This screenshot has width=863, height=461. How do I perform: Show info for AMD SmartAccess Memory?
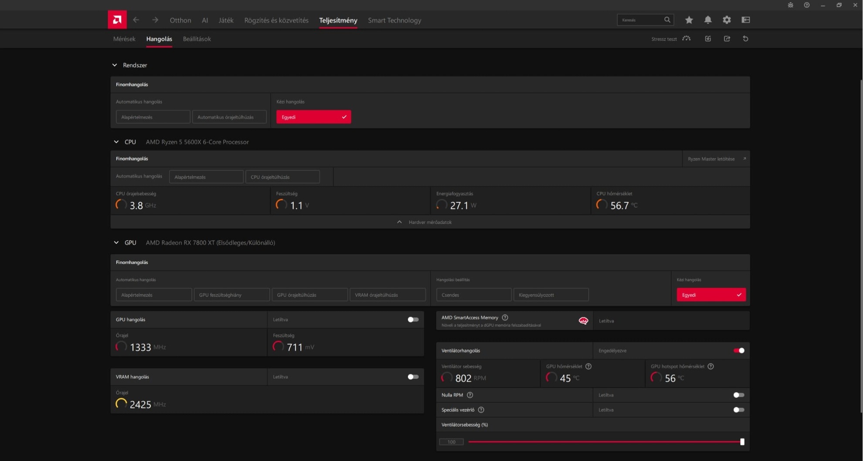(505, 318)
